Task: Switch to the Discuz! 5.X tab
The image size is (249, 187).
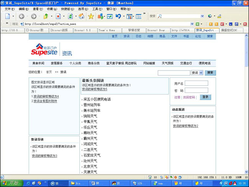Action: (x=85, y=30)
